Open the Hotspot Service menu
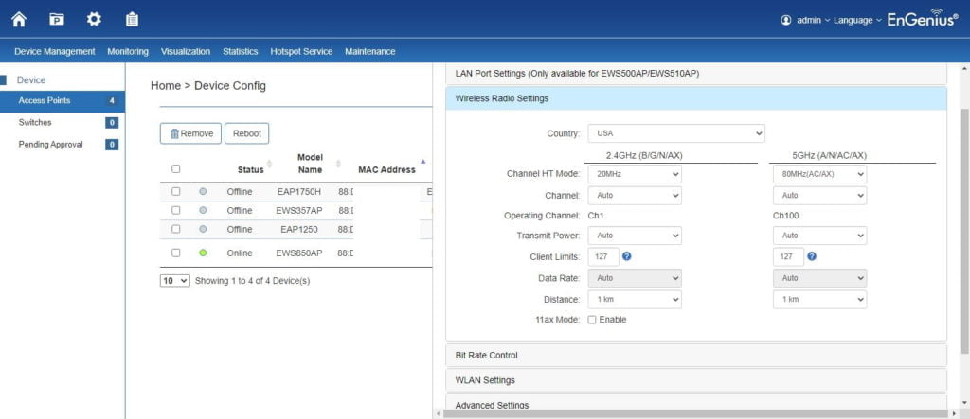 click(301, 51)
